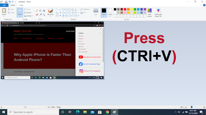Pick the purple color swatch
Viewport: 206px width, 115px height.
[145, 9]
